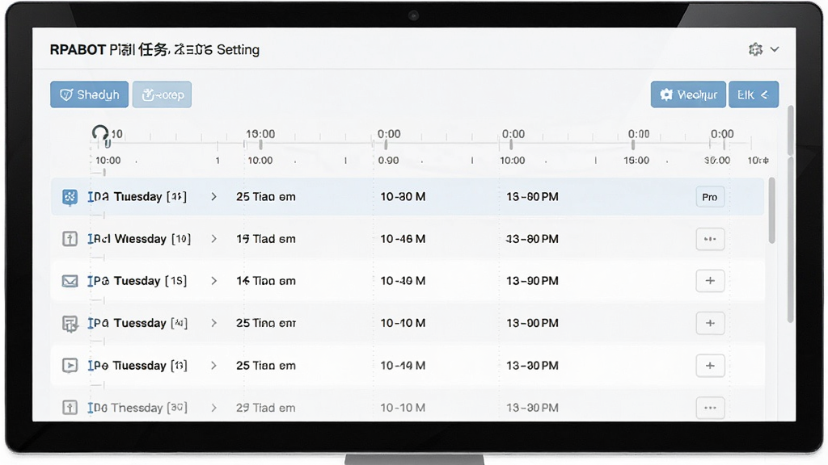Image resolution: width=828 pixels, height=465 pixels.
Task: Expand chevron of row with 10-14 M Tuessday
Action: (x=213, y=366)
